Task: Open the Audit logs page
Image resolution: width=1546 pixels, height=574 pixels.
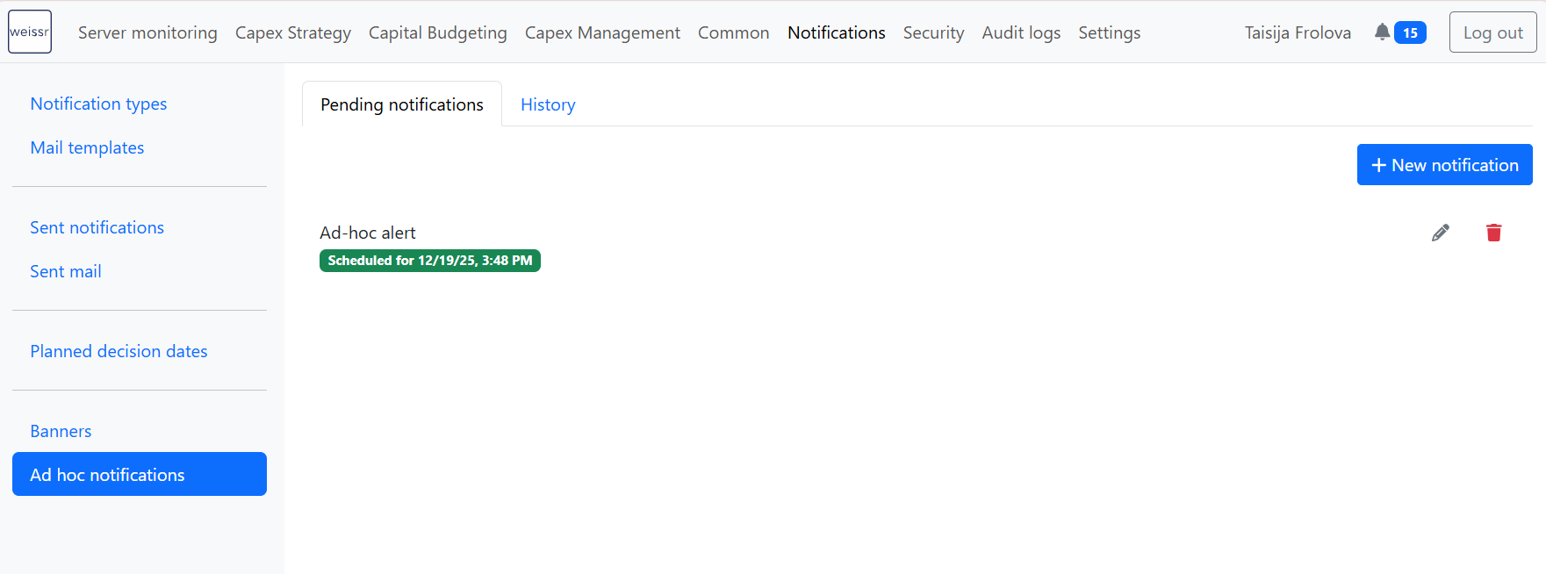Action: pos(1021,32)
